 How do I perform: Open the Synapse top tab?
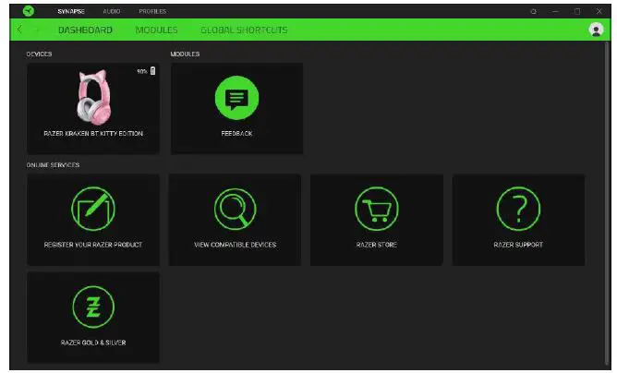tap(71, 11)
